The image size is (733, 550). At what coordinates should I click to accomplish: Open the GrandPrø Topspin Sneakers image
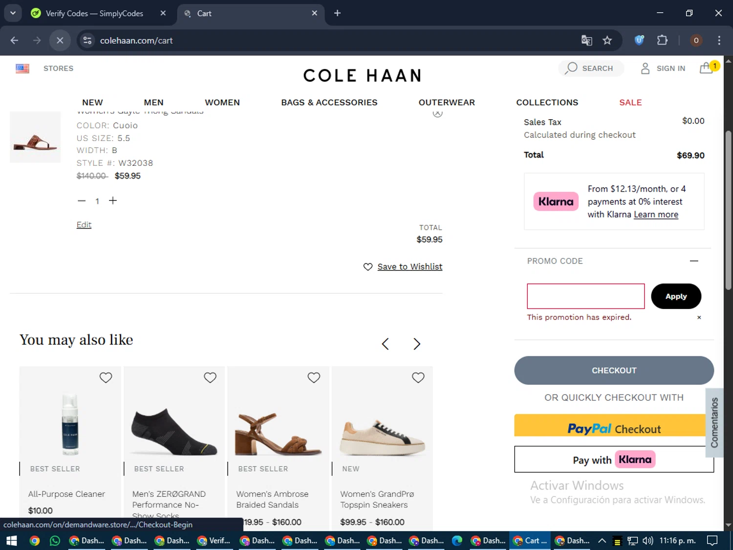tap(382, 437)
